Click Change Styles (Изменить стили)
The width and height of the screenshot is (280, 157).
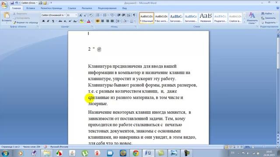pos(252,18)
